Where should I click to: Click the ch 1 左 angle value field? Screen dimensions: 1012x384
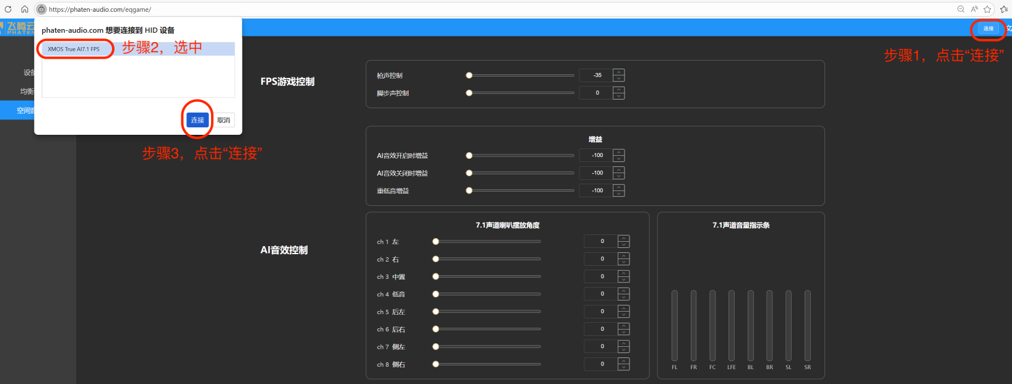pyautogui.click(x=601, y=241)
